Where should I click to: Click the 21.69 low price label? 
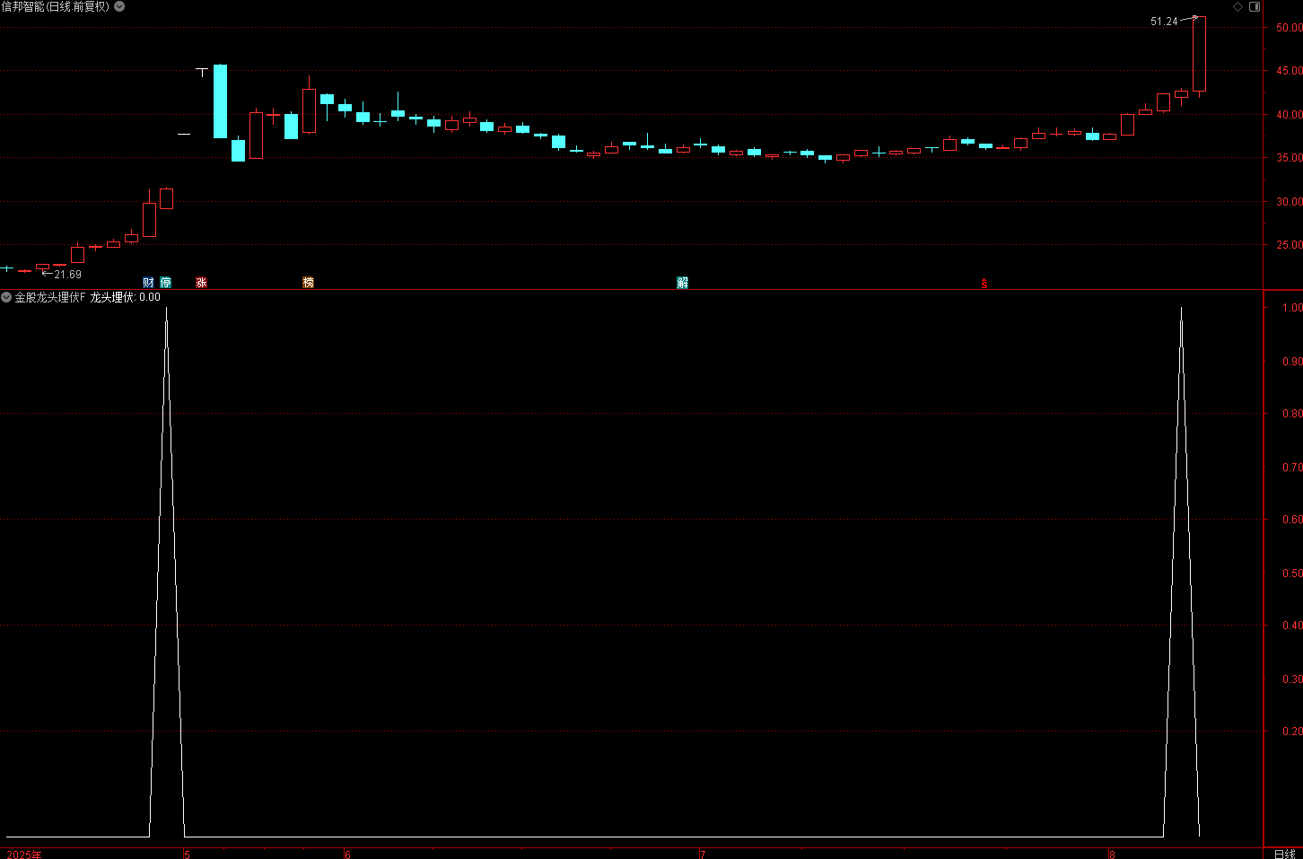pyautogui.click(x=67, y=275)
